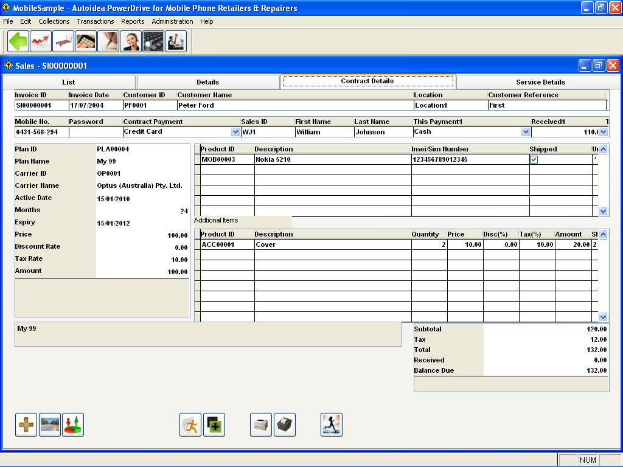Click the black receipt printer icon
The image size is (623, 467).
(x=285, y=424)
